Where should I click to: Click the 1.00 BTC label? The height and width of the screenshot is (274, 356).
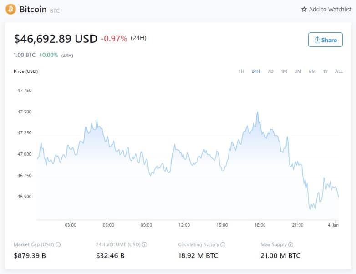click(x=25, y=55)
